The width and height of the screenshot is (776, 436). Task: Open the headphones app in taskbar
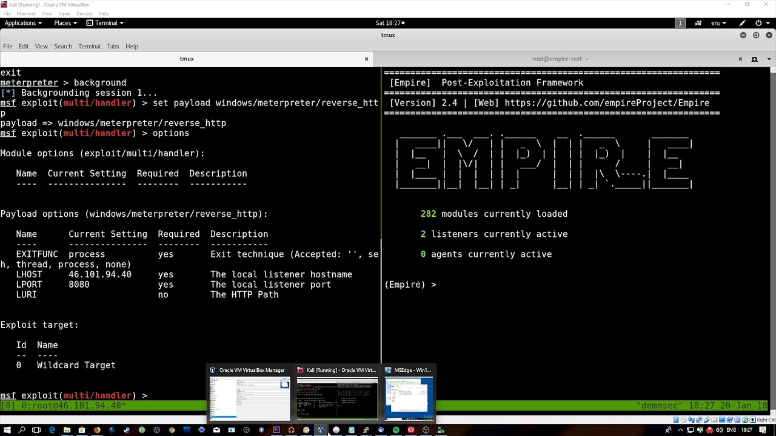coord(291,430)
